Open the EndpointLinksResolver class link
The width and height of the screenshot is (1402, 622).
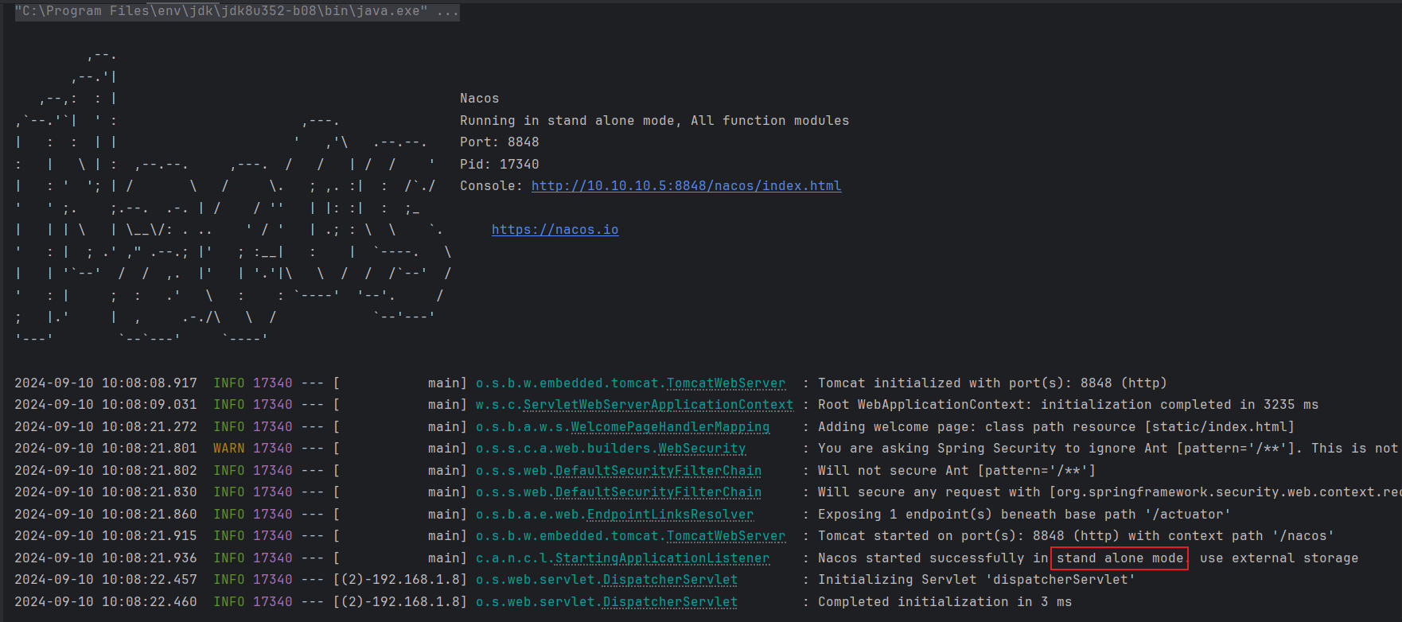click(670, 515)
